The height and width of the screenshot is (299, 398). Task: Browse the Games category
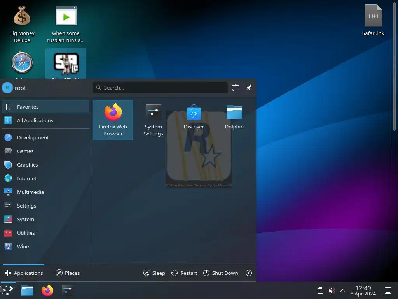45,151
